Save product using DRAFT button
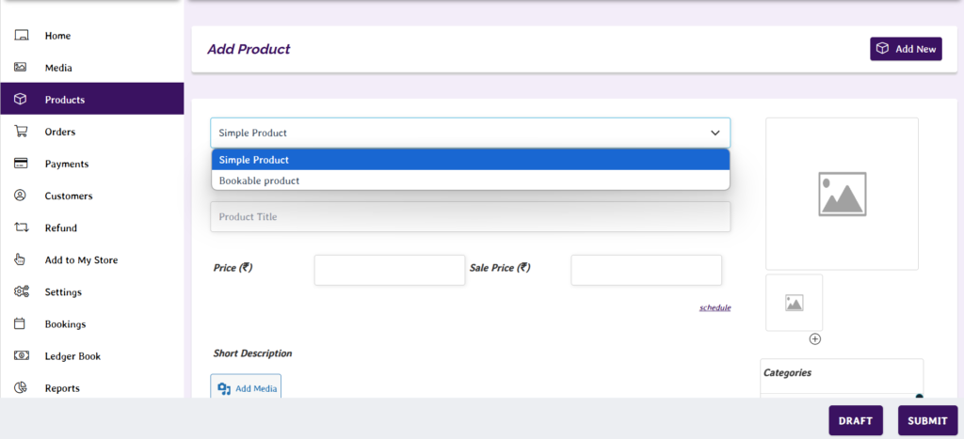This screenshot has width=964, height=439. click(856, 421)
